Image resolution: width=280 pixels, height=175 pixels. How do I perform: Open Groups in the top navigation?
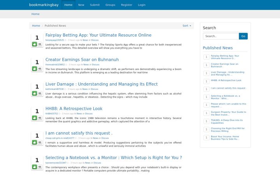tap(110, 5)
